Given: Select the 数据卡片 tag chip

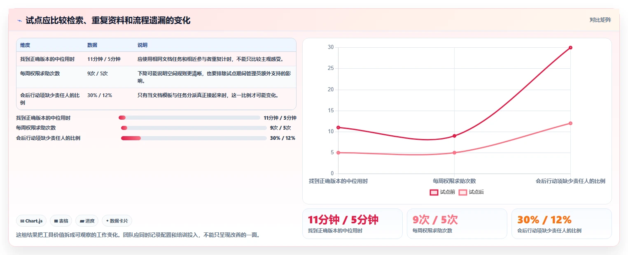Looking at the screenshot, I should coord(117,221).
